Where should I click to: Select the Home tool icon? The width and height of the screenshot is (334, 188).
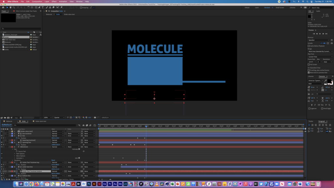point(3,8)
